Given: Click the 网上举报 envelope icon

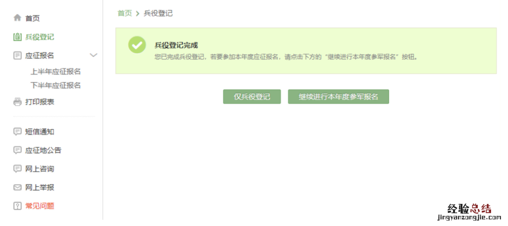Looking at the screenshot, I should coord(17,187).
